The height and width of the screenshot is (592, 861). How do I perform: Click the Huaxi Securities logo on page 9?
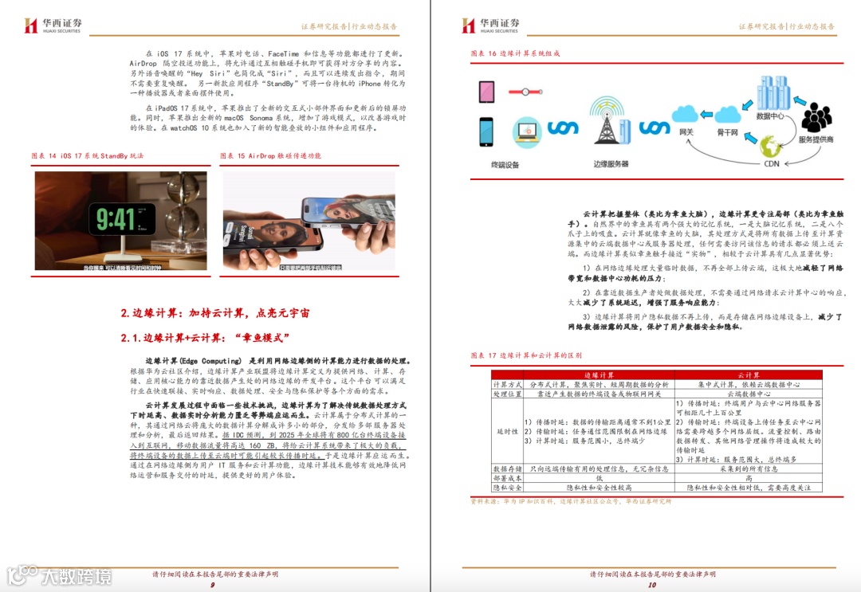click(x=53, y=25)
